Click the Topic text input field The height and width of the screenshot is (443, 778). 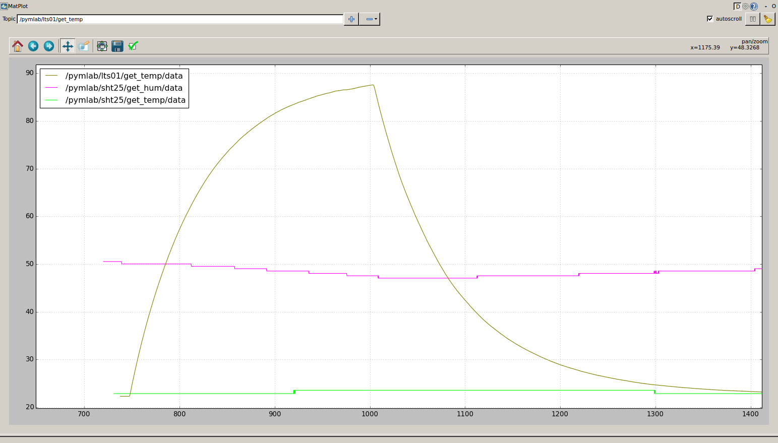pos(180,19)
